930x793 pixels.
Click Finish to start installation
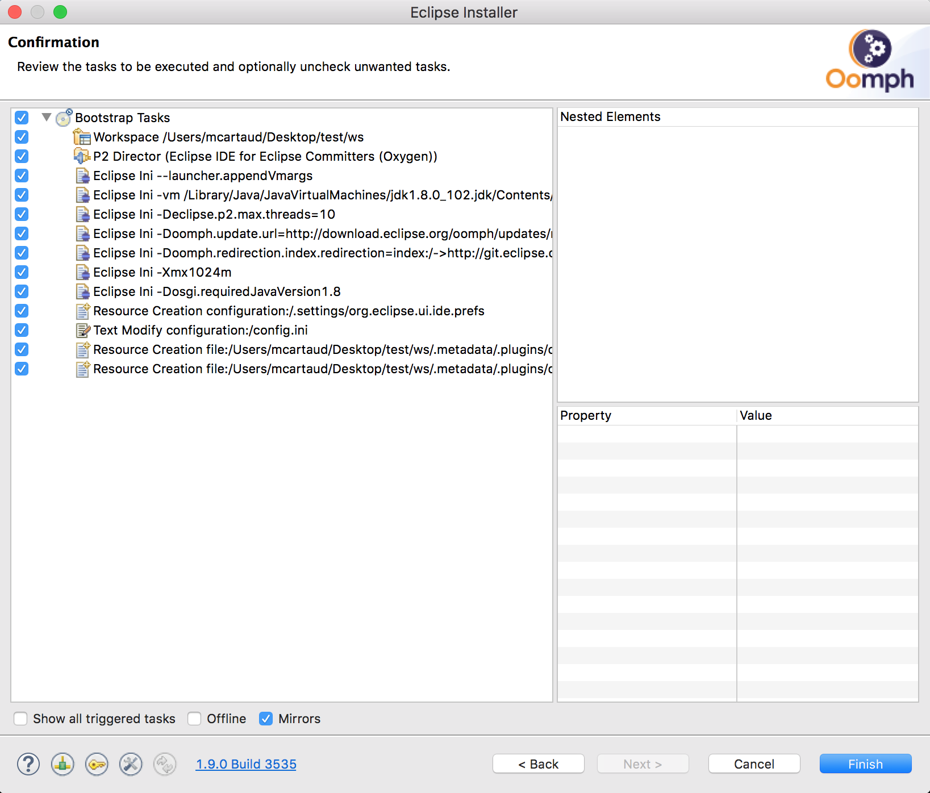(x=865, y=764)
